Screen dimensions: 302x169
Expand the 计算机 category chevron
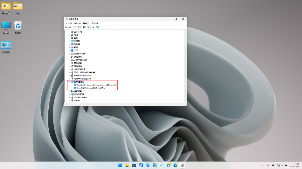pyautogui.click(x=69, y=41)
